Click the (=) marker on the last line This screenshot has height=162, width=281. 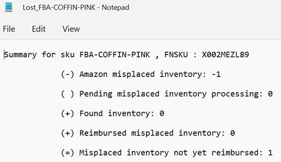(67, 153)
